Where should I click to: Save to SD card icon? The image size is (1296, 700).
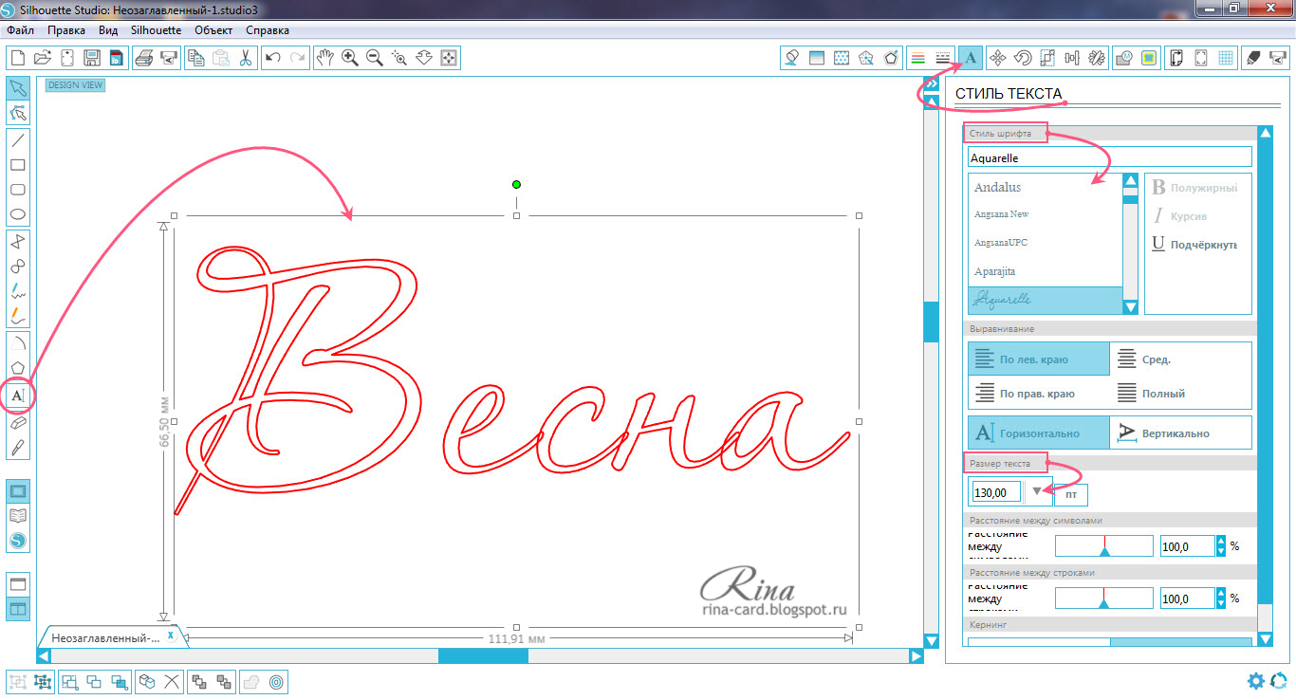click(116, 58)
